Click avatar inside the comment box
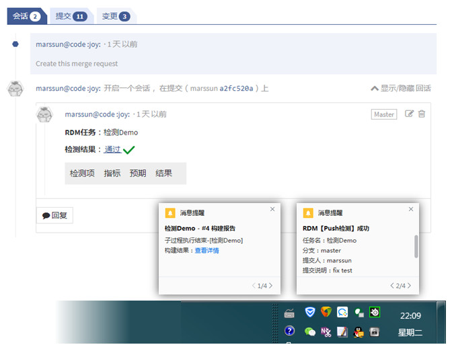This screenshot has height=351, width=450. (44, 114)
